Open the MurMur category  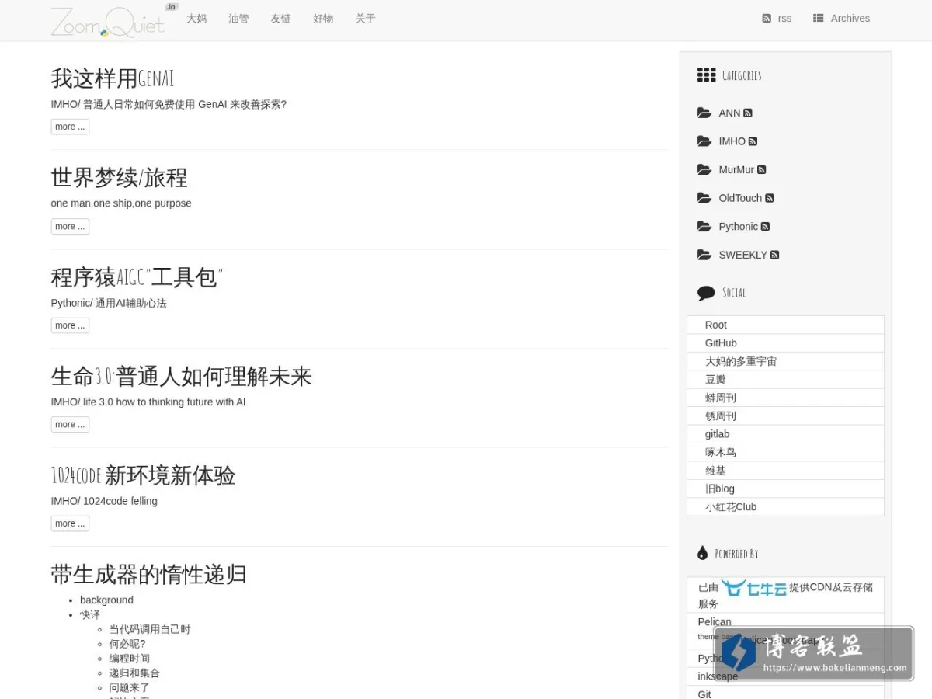[x=736, y=170]
